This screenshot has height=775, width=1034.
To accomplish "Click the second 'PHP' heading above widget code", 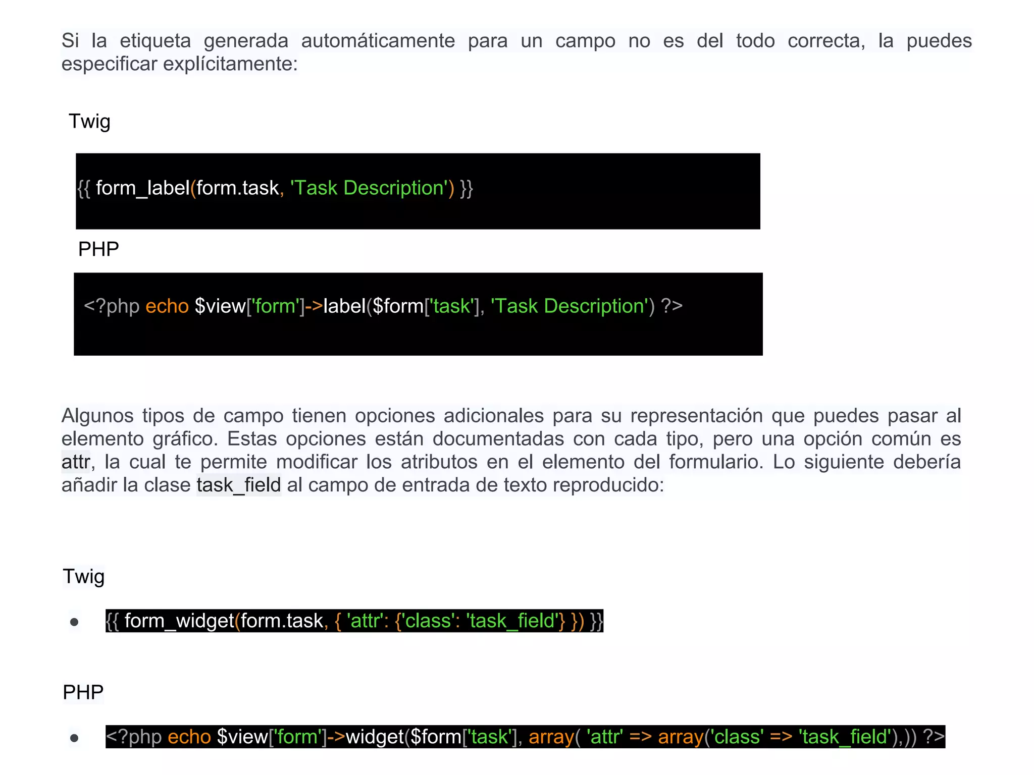I will click(x=83, y=693).
